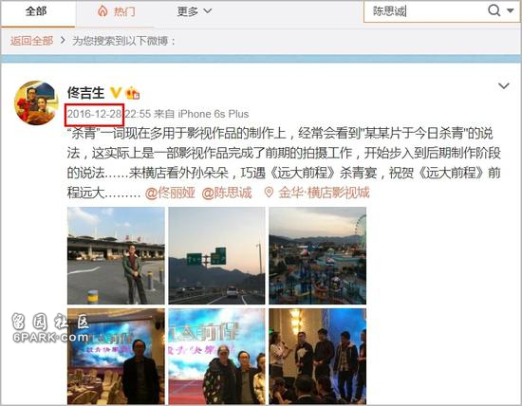Click the flame icon beside 热门
The height and width of the screenshot is (406, 522).
coord(103,11)
